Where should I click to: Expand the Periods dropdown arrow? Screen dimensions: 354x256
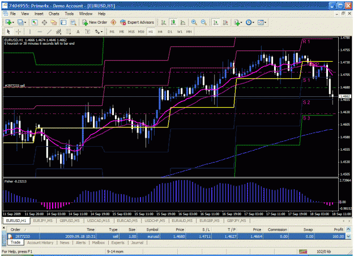click(x=253, y=22)
